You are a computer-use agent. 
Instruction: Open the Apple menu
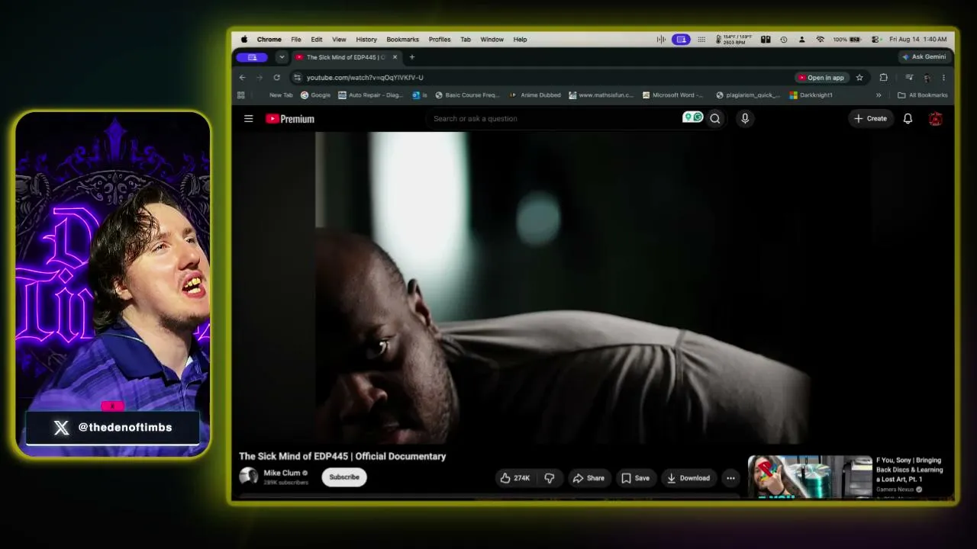pos(244,40)
